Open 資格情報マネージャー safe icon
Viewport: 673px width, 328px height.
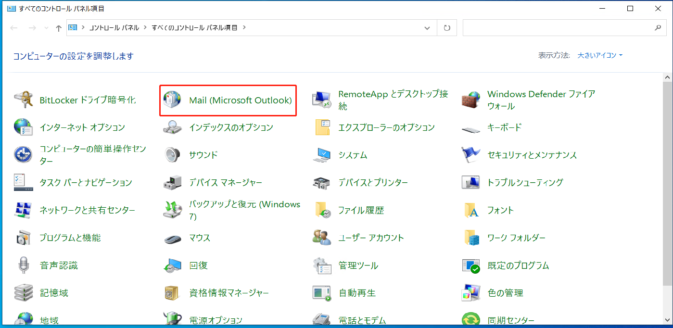click(x=172, y=292)
